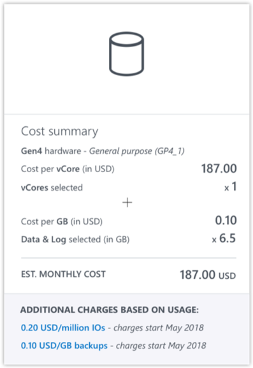Open the 0.10 USD/GB backups link

[64, 346]
